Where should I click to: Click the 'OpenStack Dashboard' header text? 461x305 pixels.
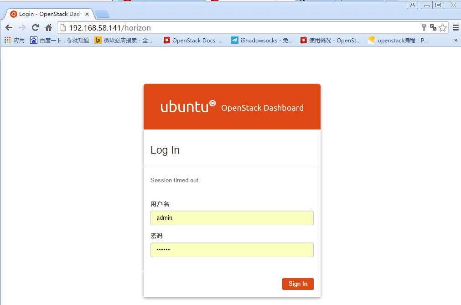point(262,108)
